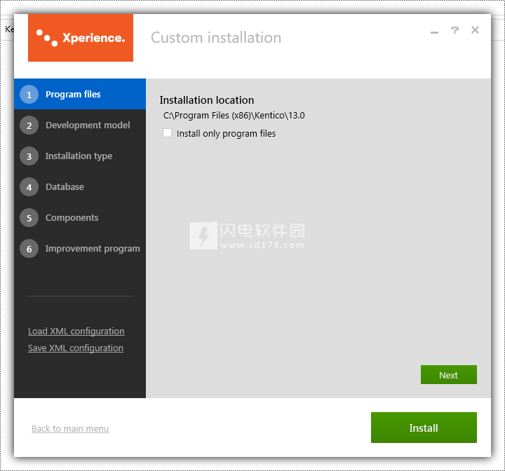Go to Development model step

point(80,125)
